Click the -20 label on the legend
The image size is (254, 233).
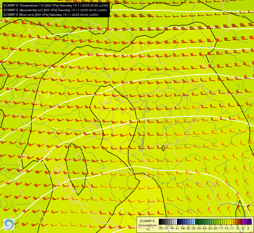(215, 228)
